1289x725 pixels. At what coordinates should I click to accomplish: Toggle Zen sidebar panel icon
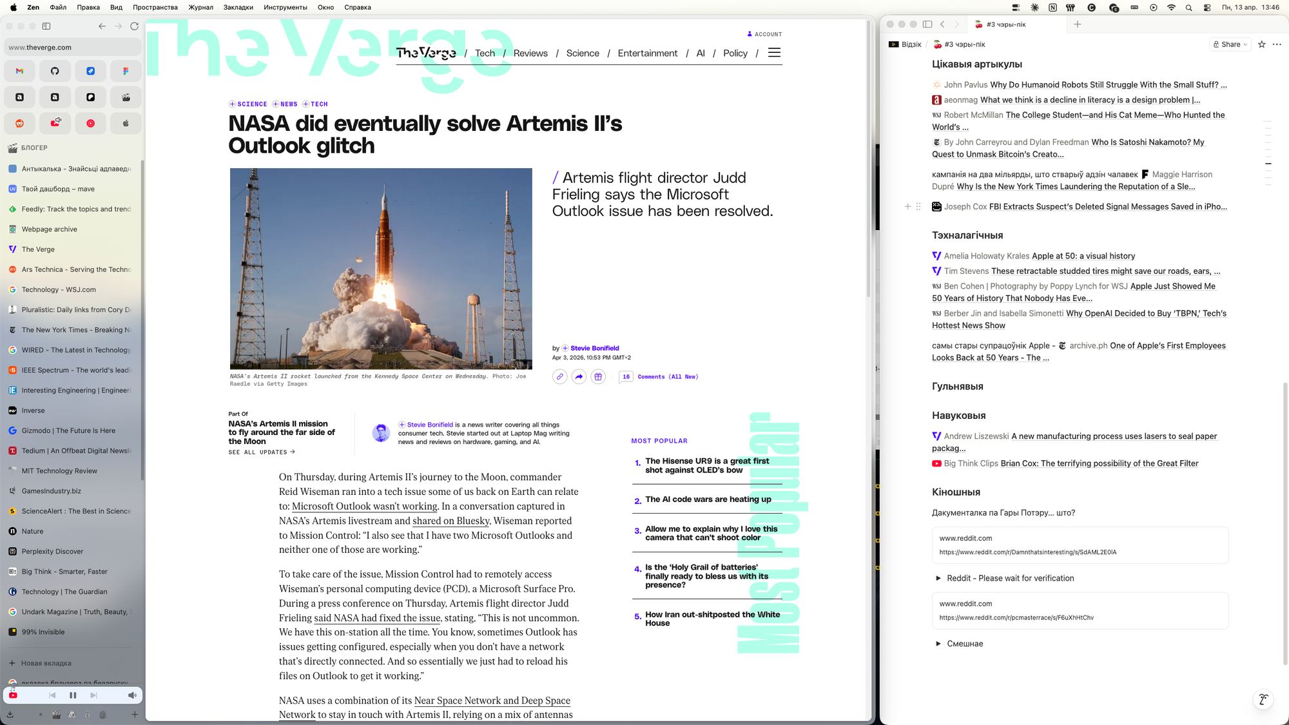46,26
